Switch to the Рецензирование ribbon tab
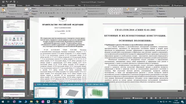 [x=69, y=5]
